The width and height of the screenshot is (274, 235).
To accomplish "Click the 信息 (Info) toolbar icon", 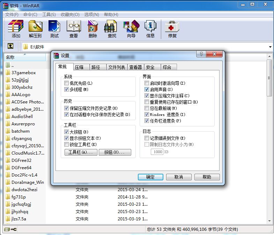I will [150, 26].
